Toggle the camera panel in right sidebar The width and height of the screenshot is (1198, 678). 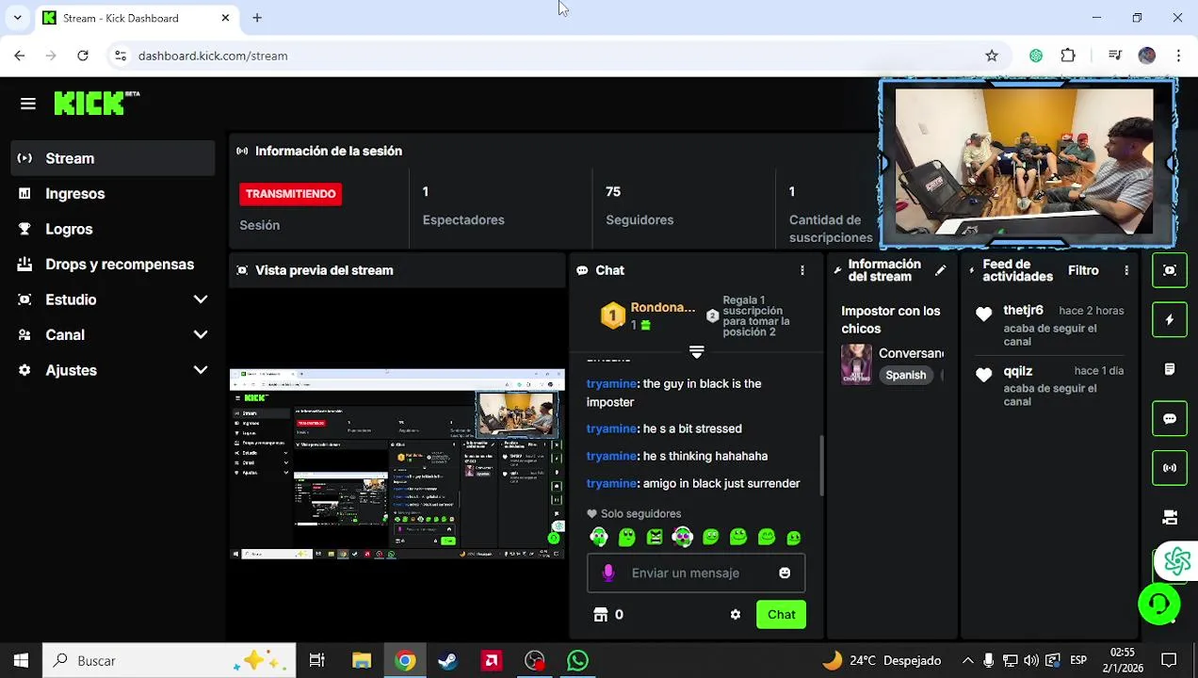click(1170, 517)
